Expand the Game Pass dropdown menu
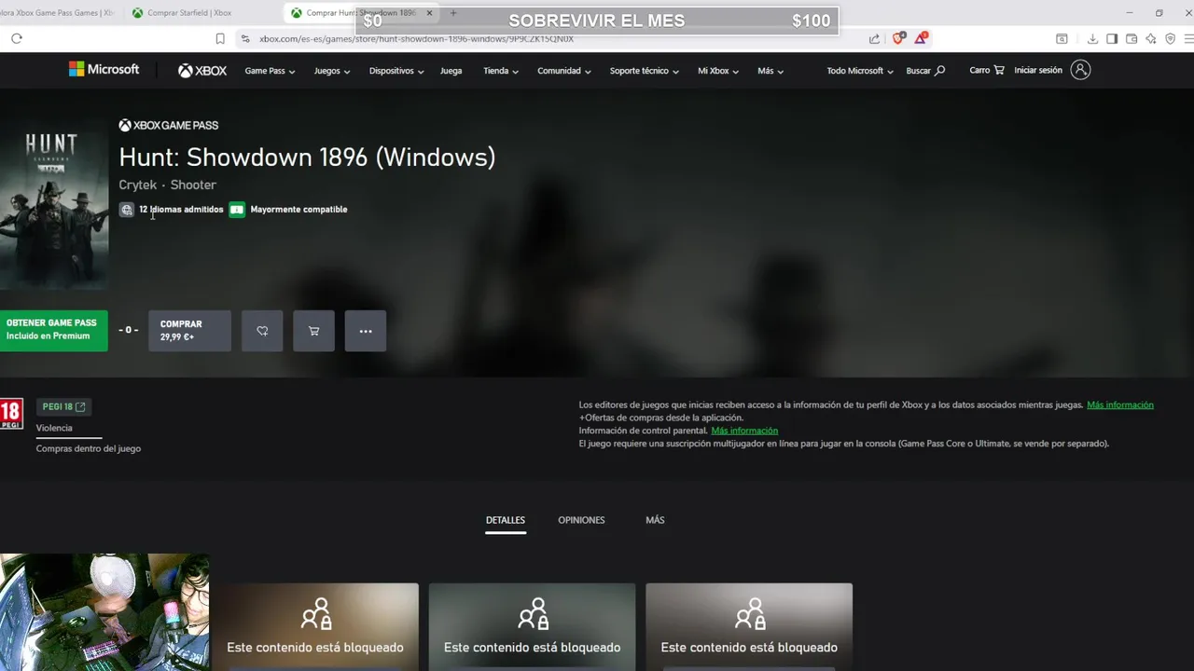This screenshot has width=1194, height=671. pos(270,71)
